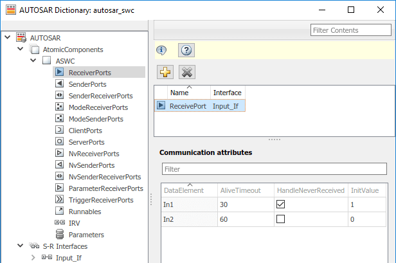Open the help question mark button
This screenshot has height=263, width=396.
(x=186, y=50)
